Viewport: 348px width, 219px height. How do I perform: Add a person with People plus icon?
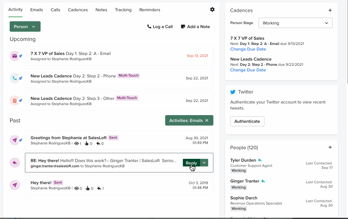(x=330, y=147)
